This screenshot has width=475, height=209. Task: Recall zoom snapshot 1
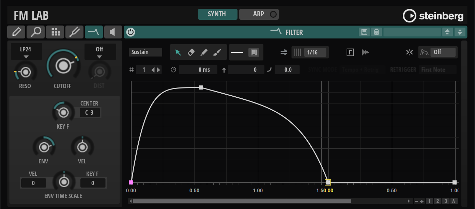(x=429, y=201)
